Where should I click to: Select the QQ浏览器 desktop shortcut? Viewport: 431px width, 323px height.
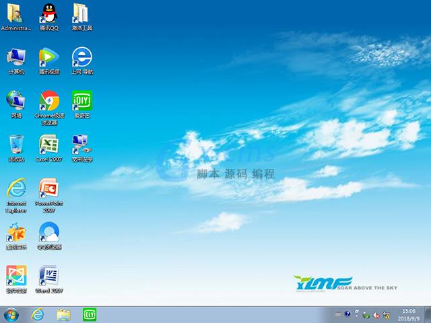49,236
